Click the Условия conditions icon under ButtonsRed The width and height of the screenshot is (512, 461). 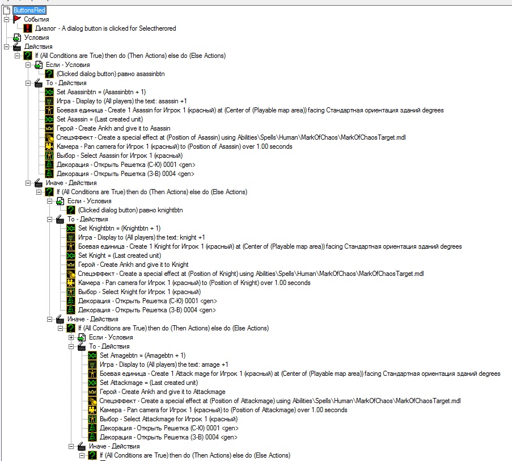pyautogui.click(x=17, y=37)
